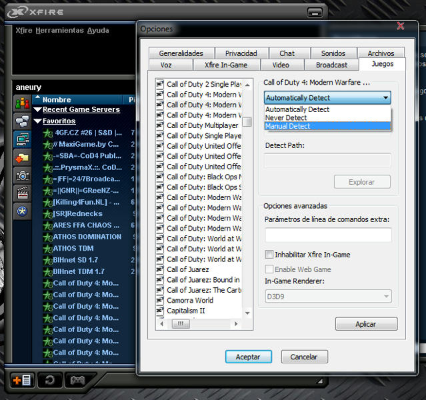Click the Detect Path input field
Image resolution: width=426 pixels, height=400 pixels.
327,161
